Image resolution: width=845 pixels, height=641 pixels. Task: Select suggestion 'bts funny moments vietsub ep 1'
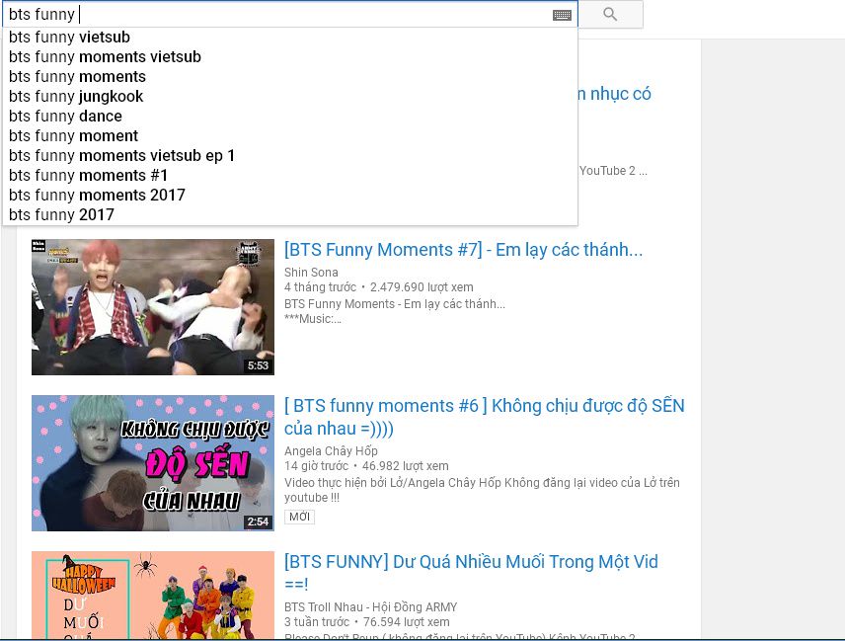point(121,156)
